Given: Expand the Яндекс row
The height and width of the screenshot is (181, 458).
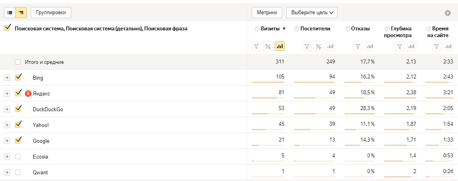Looking at the screenshot, I should tap(7, 93).
